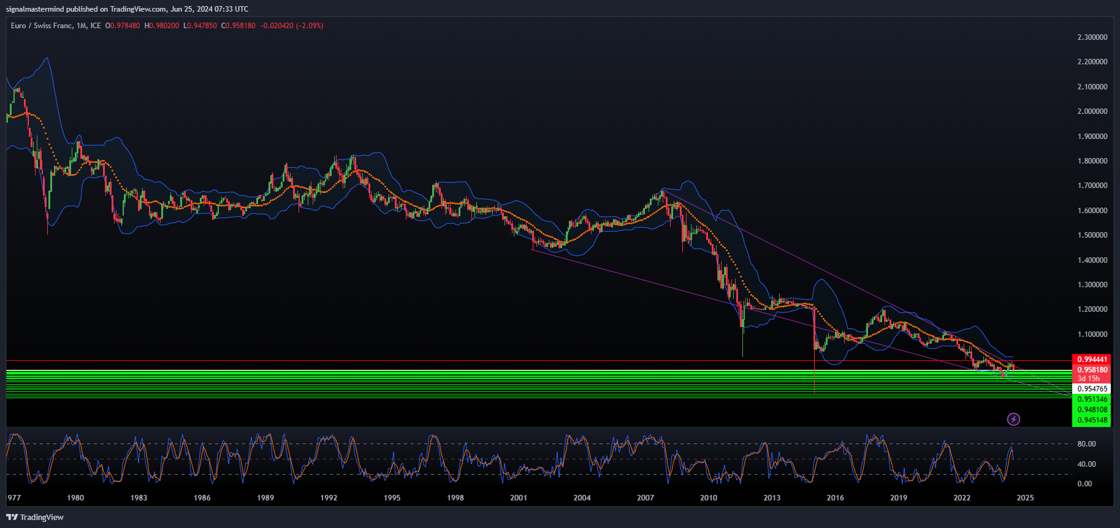Click the 2.200000 price axis label
Screen dimensions: 1120x528
coord(1092,62)
